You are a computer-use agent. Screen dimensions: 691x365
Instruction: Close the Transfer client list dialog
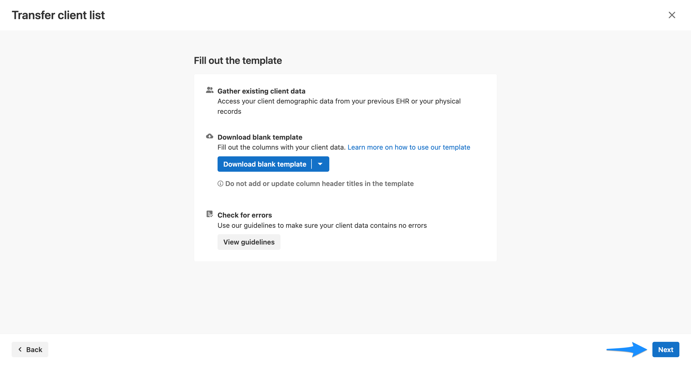click(x=672, y=15)
